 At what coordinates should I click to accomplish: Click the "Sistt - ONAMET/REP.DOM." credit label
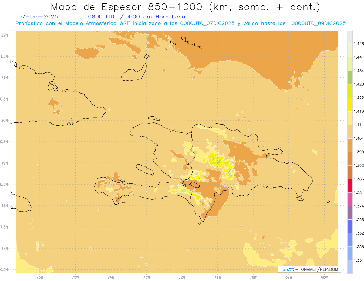pyautogui.click(x=309, y=269)
